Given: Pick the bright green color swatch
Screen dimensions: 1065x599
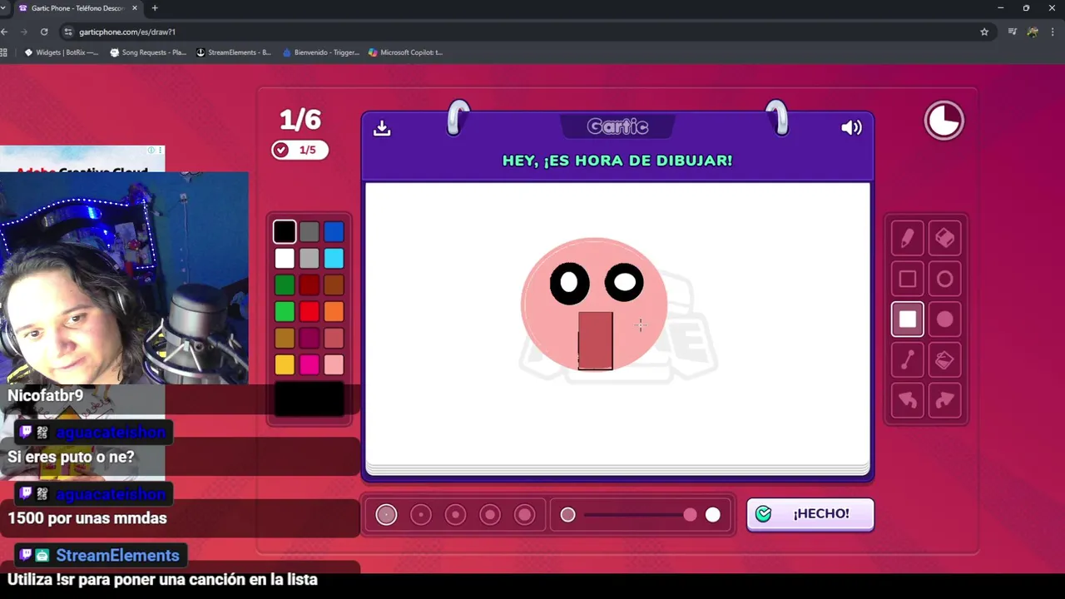Looking at the screenshot, I should [x=285, y=311].
